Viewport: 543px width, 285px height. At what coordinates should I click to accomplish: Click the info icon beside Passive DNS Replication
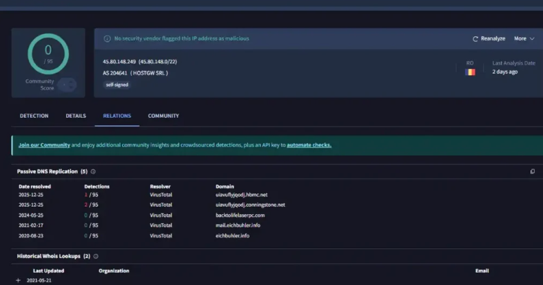(x=93, y=171)
